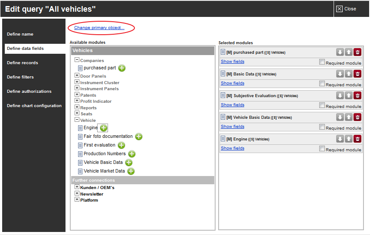Screen dimensions: 370x235
Task: Delete the Engine selected module
Action: pos(357,139)
